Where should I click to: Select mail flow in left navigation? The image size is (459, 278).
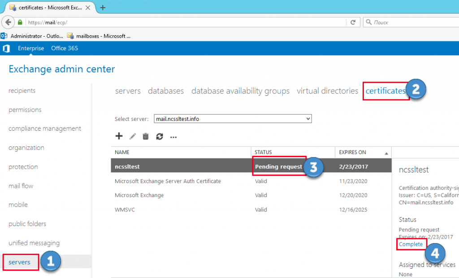tap(21, 186)
